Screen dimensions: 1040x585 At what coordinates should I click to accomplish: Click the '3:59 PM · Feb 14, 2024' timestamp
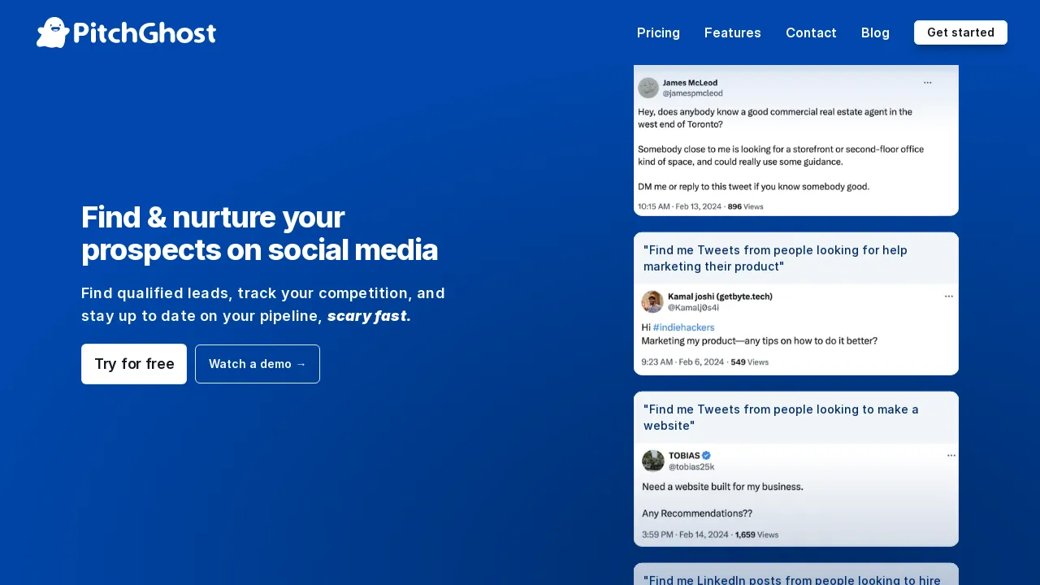685,535
